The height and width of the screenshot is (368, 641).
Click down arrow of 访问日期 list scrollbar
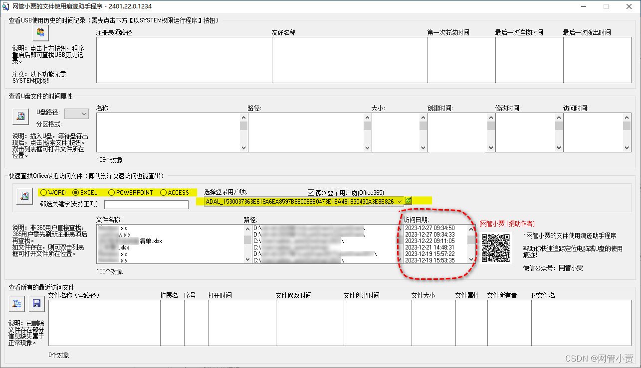coord(471,259)
